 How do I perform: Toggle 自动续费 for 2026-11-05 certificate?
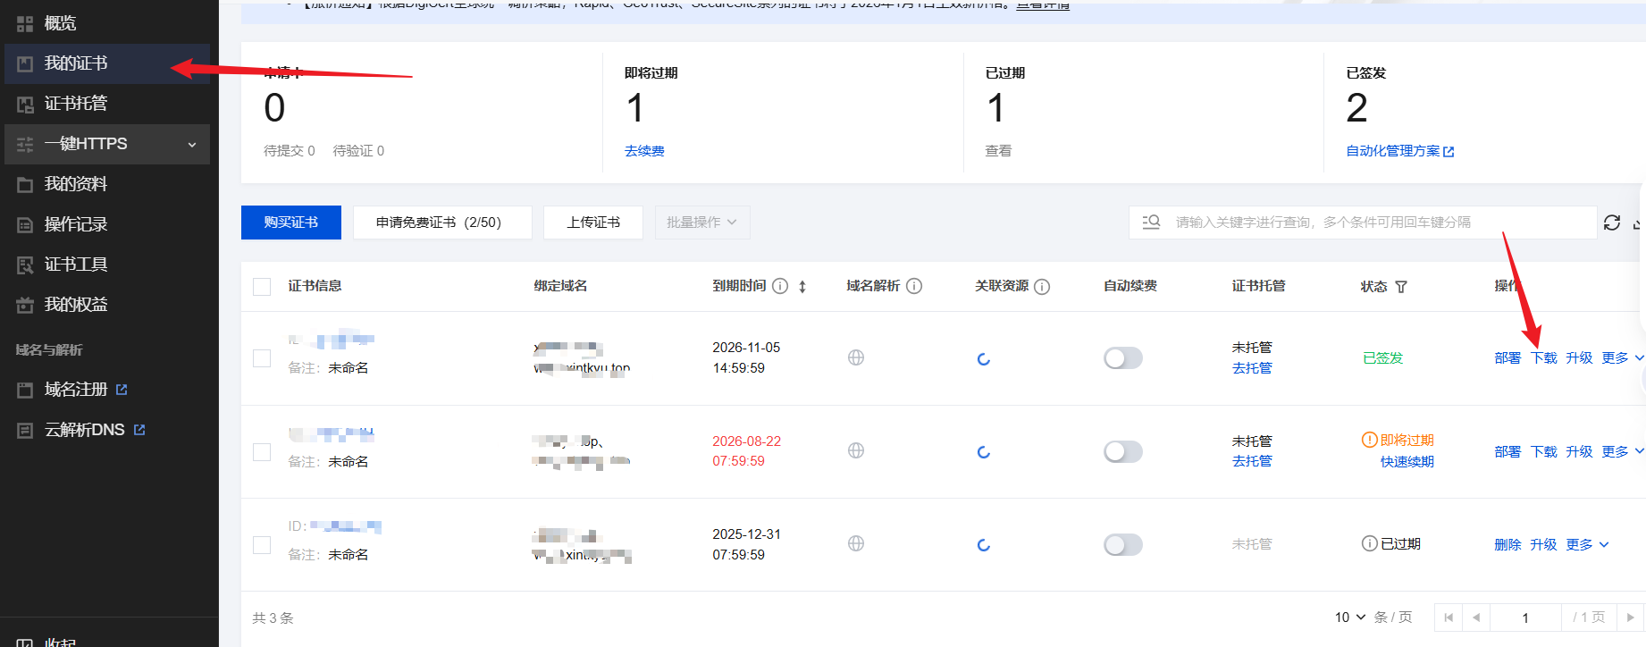1123,358
